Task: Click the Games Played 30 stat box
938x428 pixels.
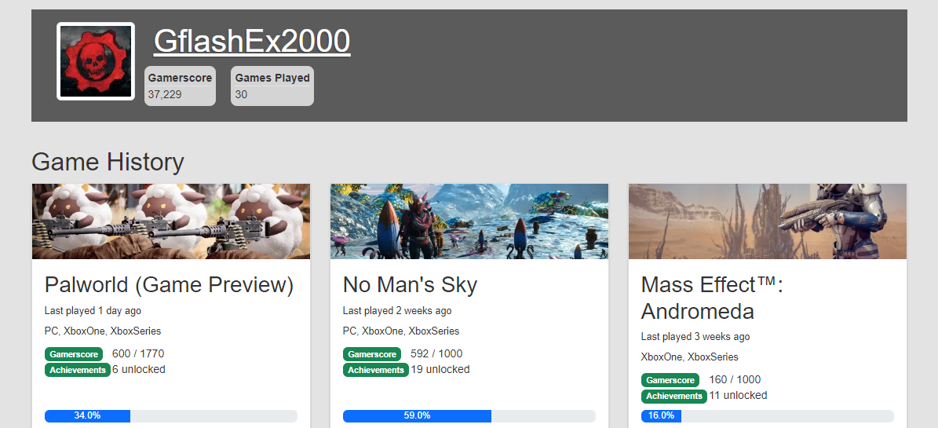Action: click(x=272, y=86)
